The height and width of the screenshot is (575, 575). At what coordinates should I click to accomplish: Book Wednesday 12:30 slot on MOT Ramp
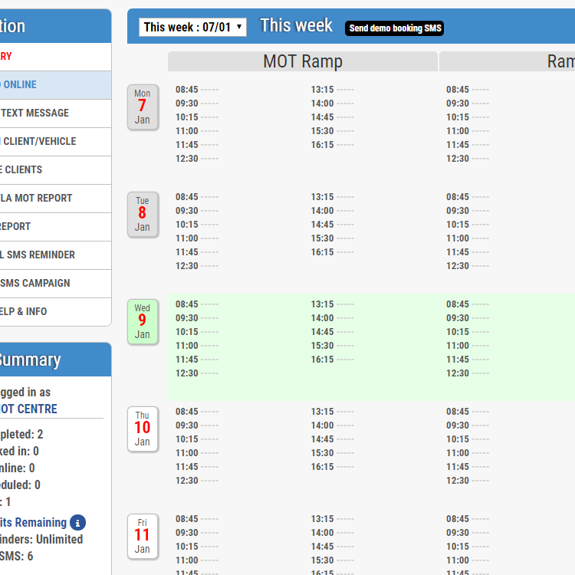197,373
